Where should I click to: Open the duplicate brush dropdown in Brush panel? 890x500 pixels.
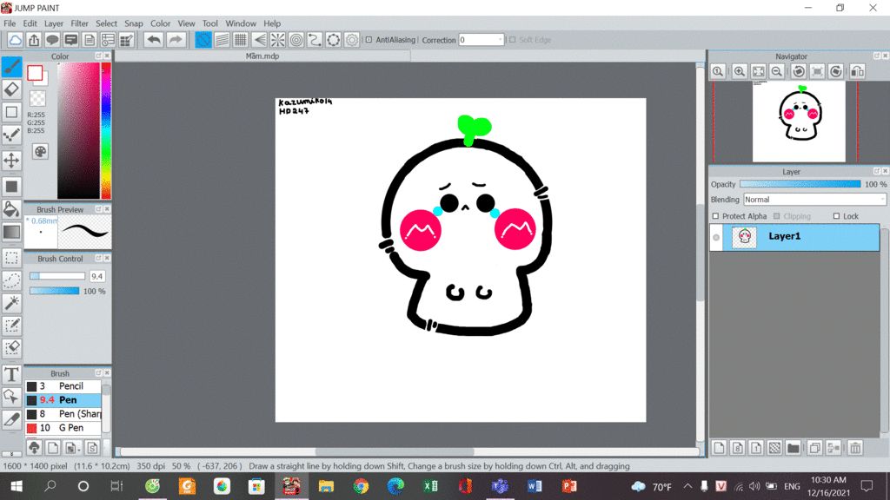click(71, 448)
